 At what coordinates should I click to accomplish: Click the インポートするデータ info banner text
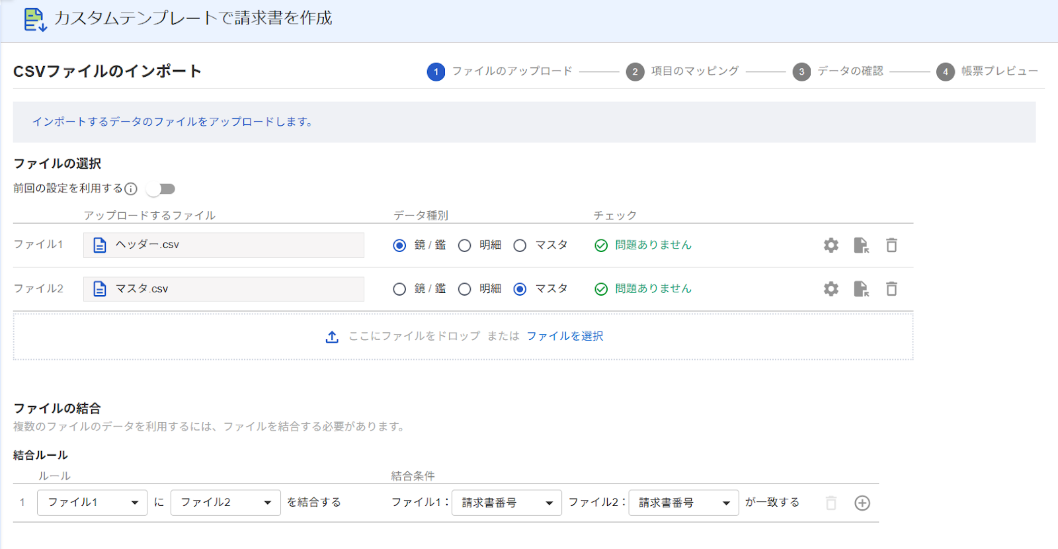pos(173,122)
